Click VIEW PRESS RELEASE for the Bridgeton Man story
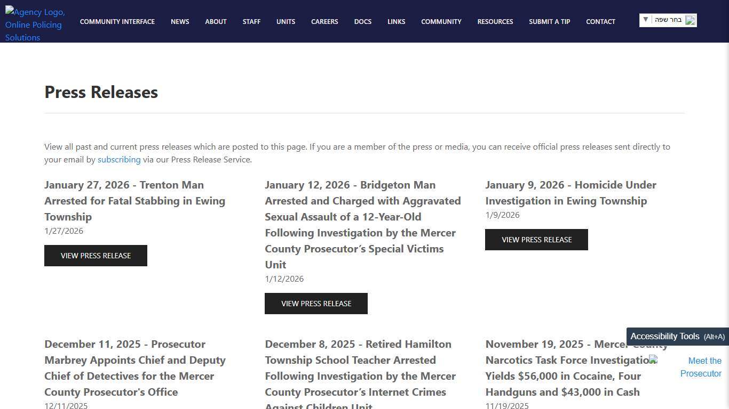This screenshot has width=729, height=409. 316,304
